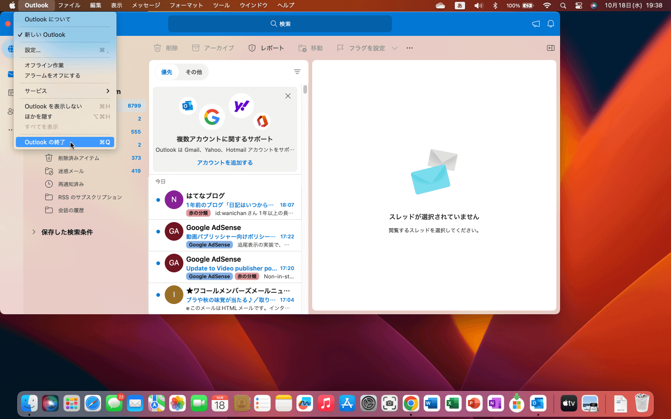671x419 pixels.
Task: Open the Trash in the Dock
Action: [642, 403]
